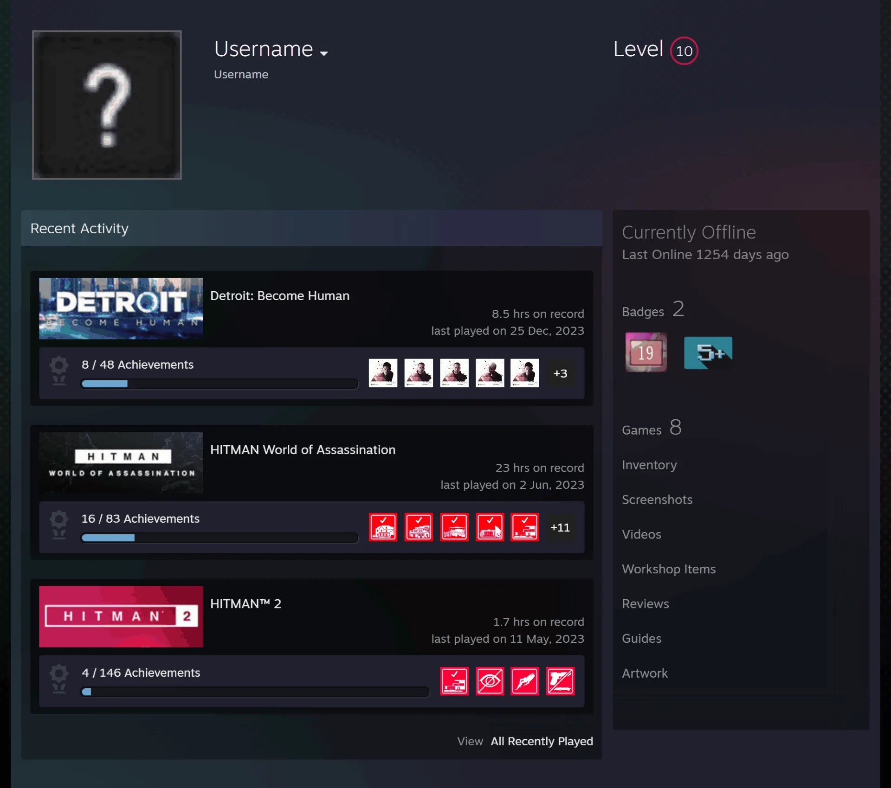Open the Games 8 link

coord(652,428)
